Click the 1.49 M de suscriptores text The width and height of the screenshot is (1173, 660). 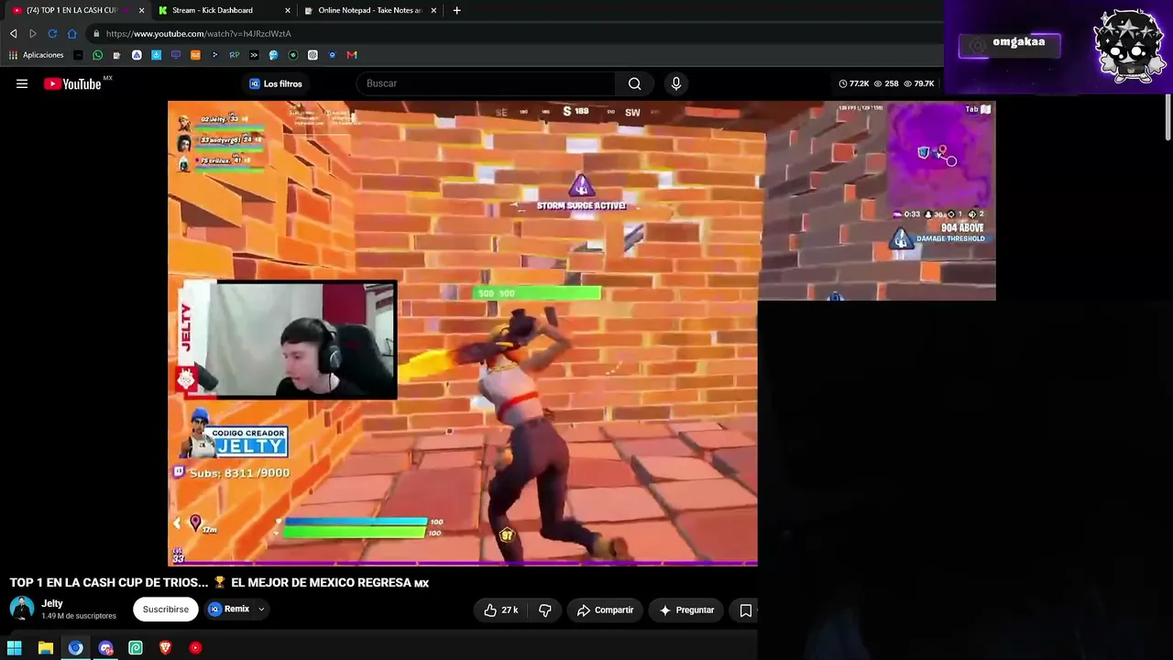(x=79, y=616)
